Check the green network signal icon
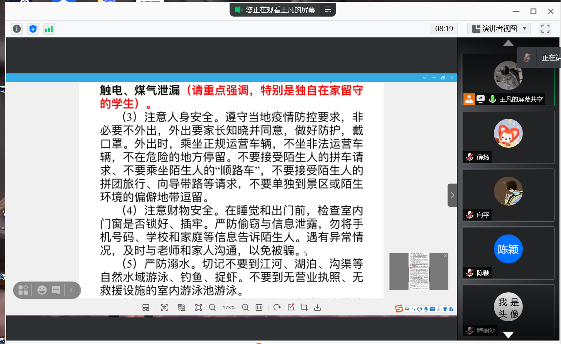This screenshot has height=344, width=561. 49,29
